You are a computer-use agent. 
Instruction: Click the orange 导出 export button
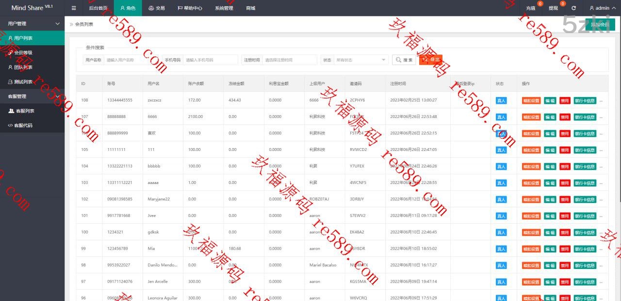click(431, 60)
